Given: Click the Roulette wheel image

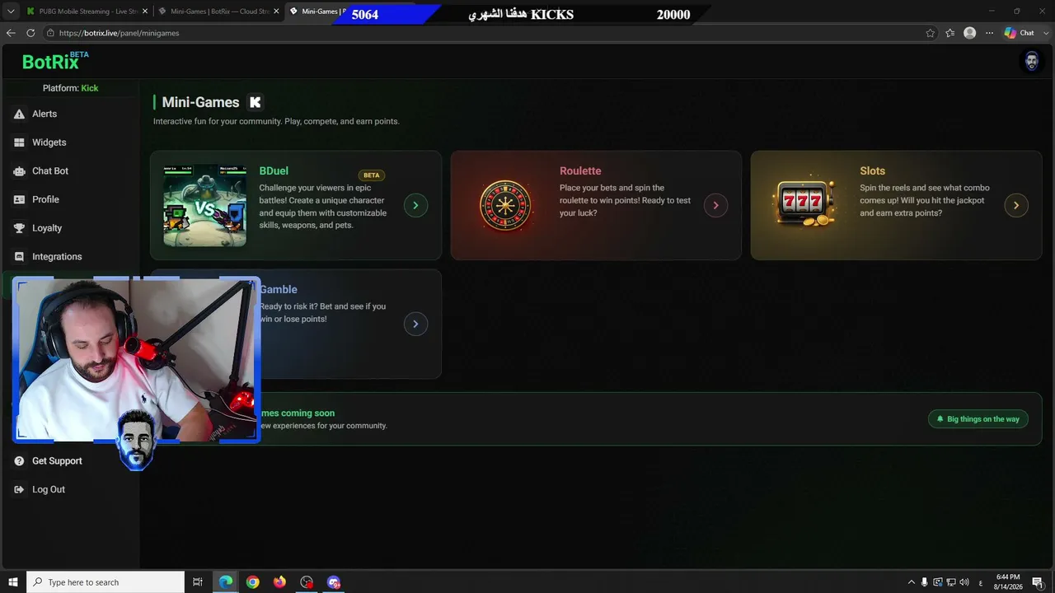Looking at the screenshot, I should point(505,205).
